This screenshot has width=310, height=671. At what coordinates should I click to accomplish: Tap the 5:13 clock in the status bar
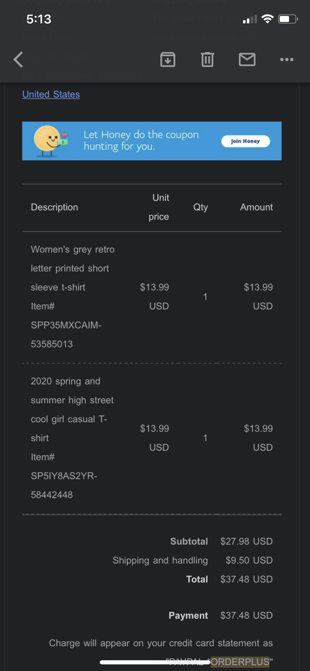pyautogui.click(x=39, y=19)
